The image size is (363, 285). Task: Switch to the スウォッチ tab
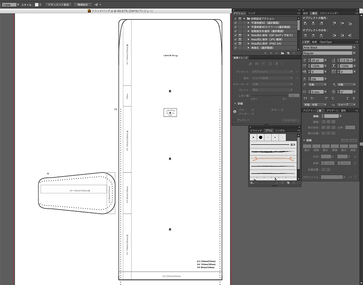tap(256, 131)
